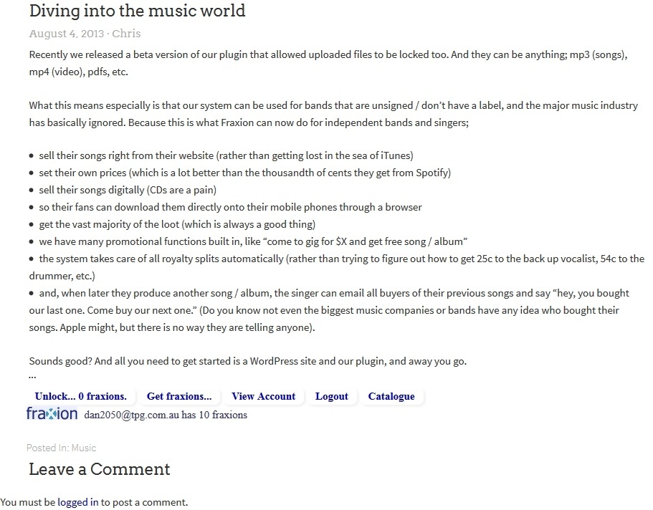Open the Catalogue button

click(x=391, y=396)
